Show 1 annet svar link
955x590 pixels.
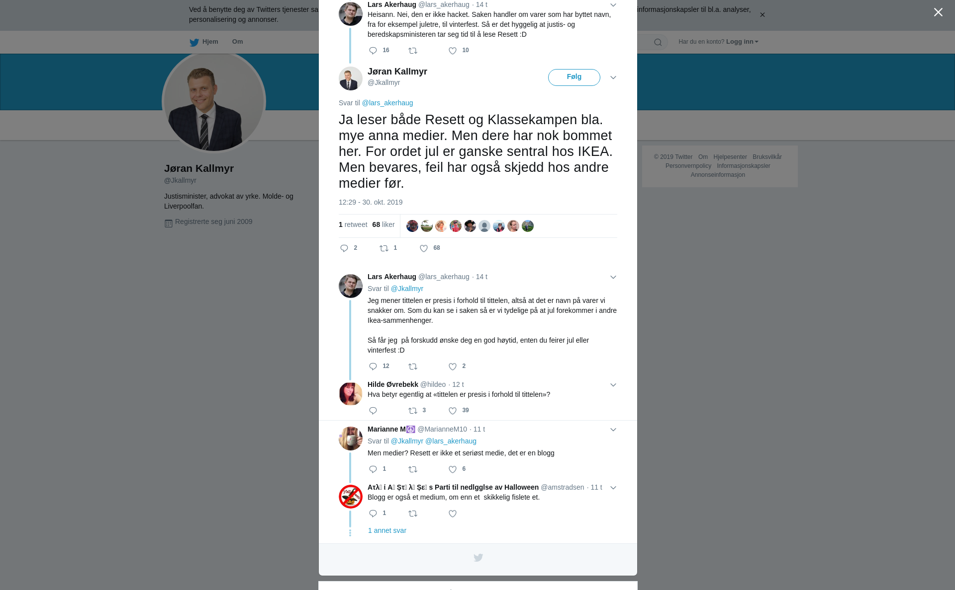(x=387, y=530)
